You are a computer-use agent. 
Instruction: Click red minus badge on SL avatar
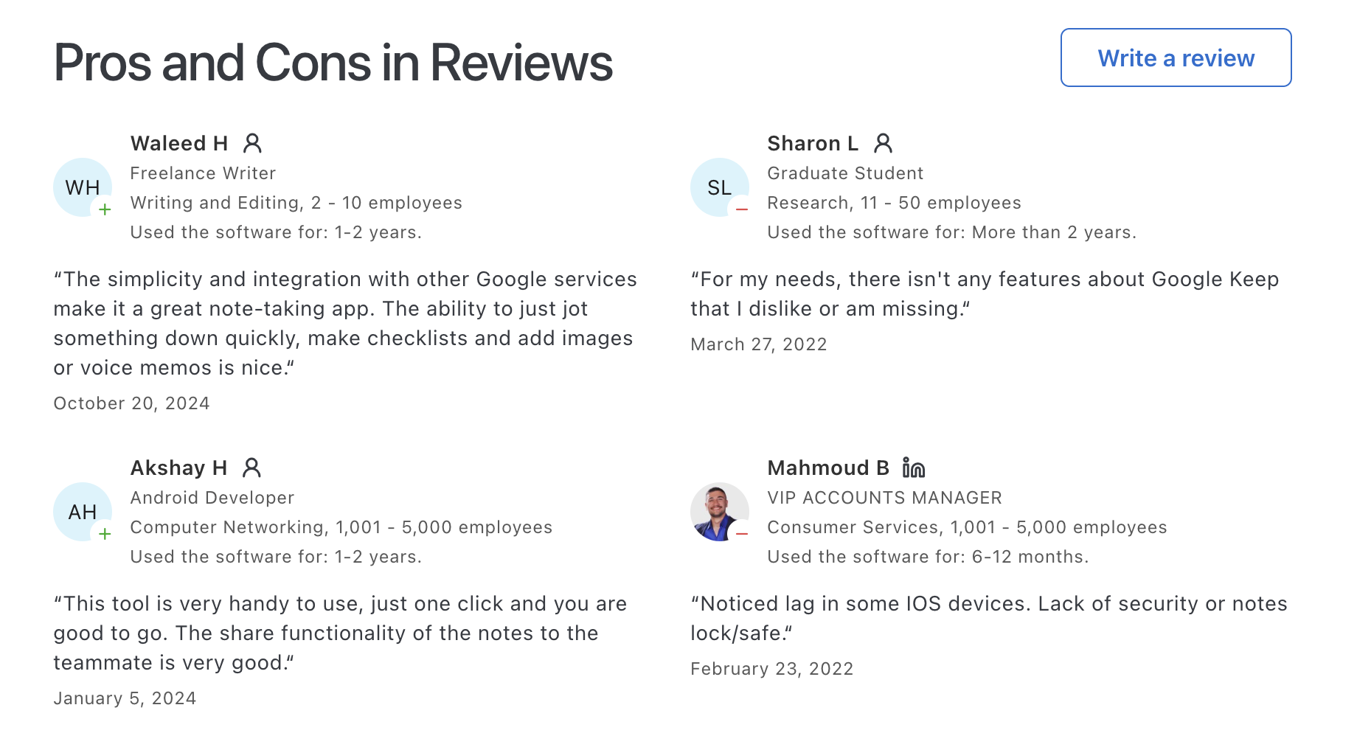click(742, 209)
